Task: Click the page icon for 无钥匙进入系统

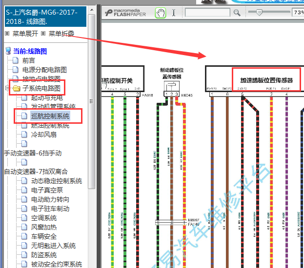Action: point(24,246)
